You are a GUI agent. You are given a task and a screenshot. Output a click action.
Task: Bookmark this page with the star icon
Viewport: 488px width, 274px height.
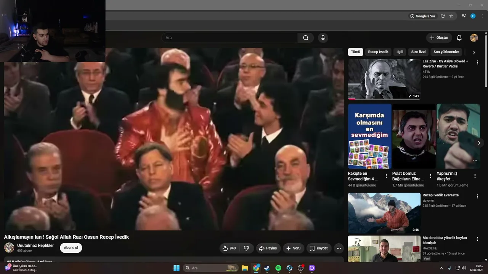(x=451, y=16)
